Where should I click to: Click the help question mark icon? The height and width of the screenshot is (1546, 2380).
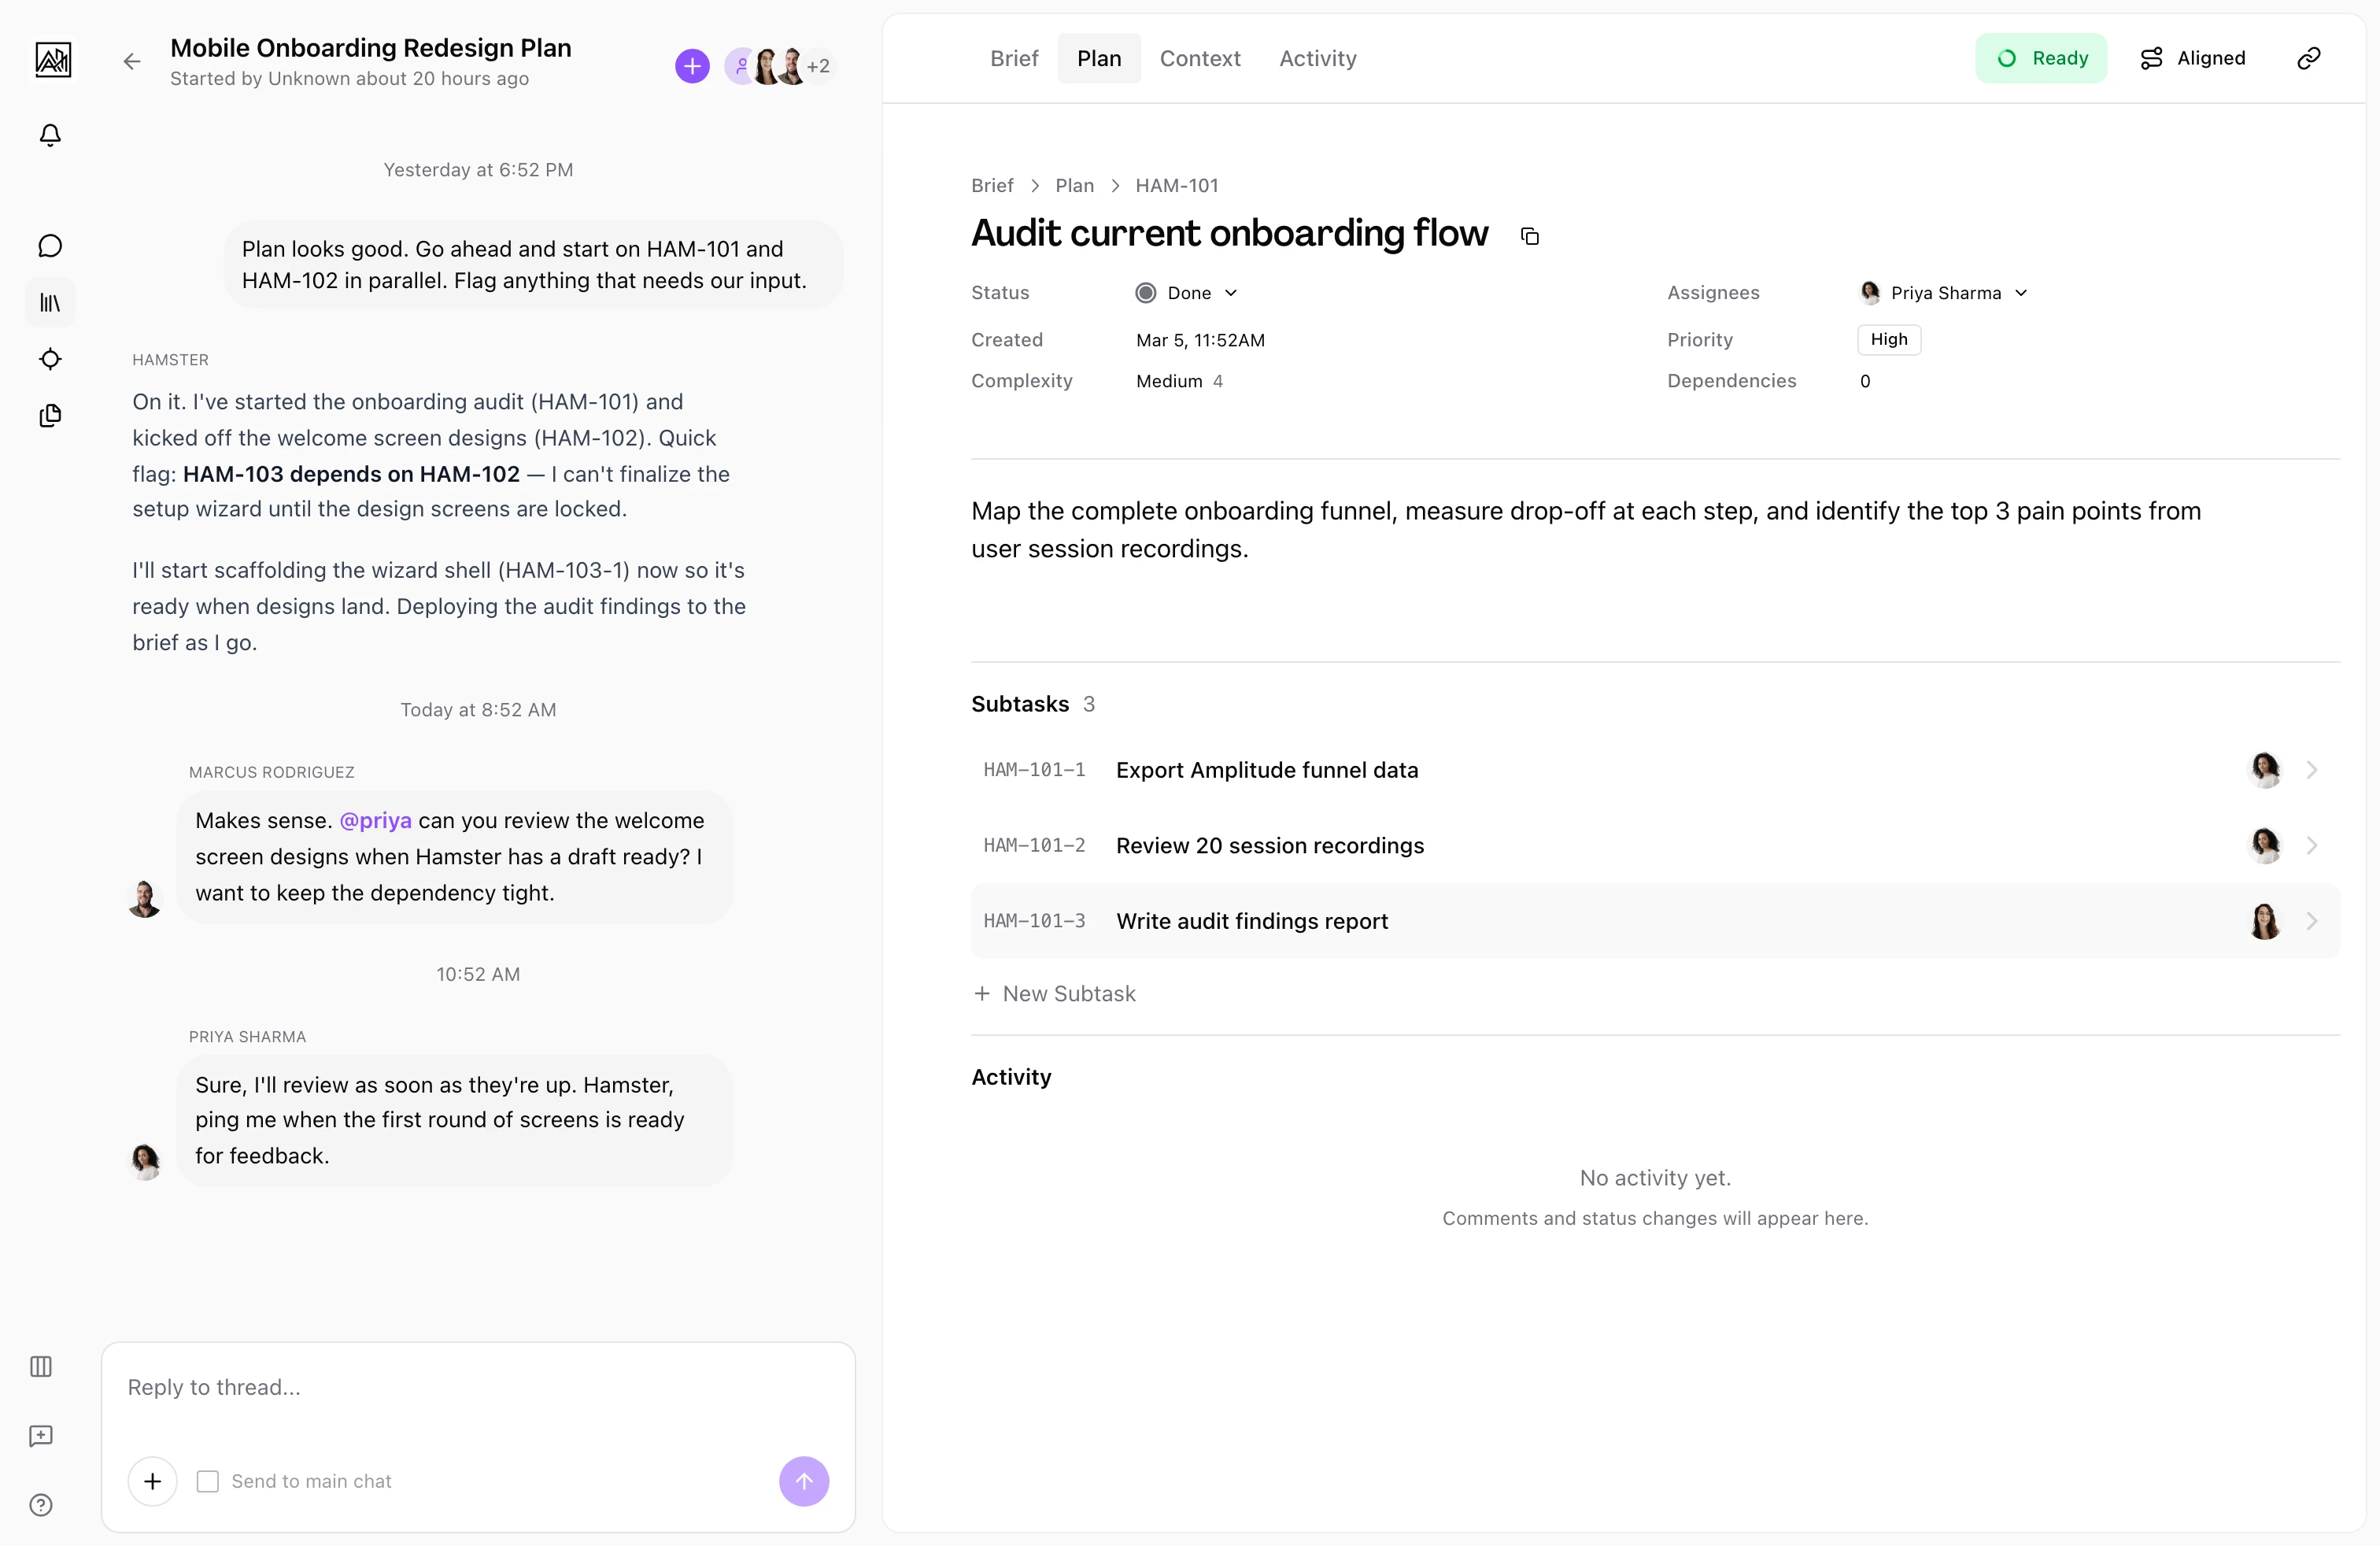click(40, 1505)
